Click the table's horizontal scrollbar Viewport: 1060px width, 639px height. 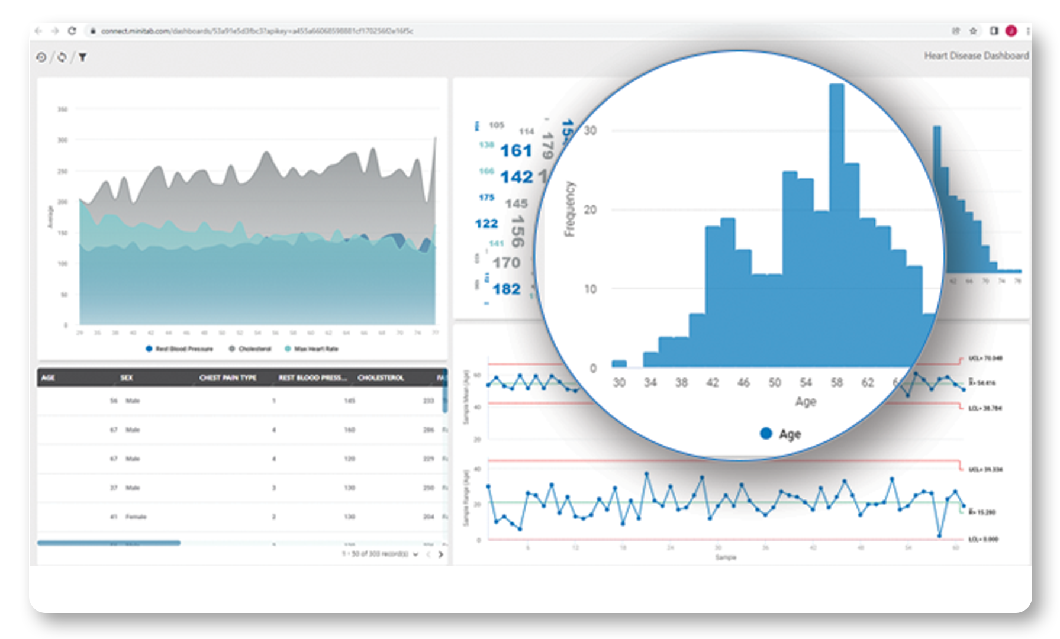[x=109, y=543]
